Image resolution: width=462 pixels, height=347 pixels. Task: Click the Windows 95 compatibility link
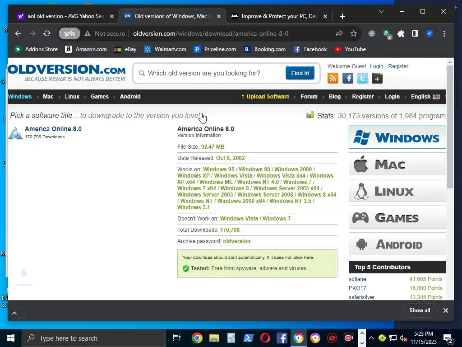[219, 169]
